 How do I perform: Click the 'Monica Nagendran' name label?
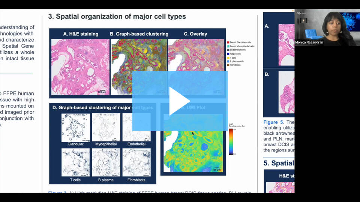[x=309, y=42]
